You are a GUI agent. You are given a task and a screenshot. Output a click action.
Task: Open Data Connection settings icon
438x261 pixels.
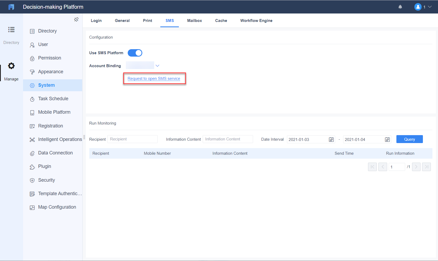32,153
